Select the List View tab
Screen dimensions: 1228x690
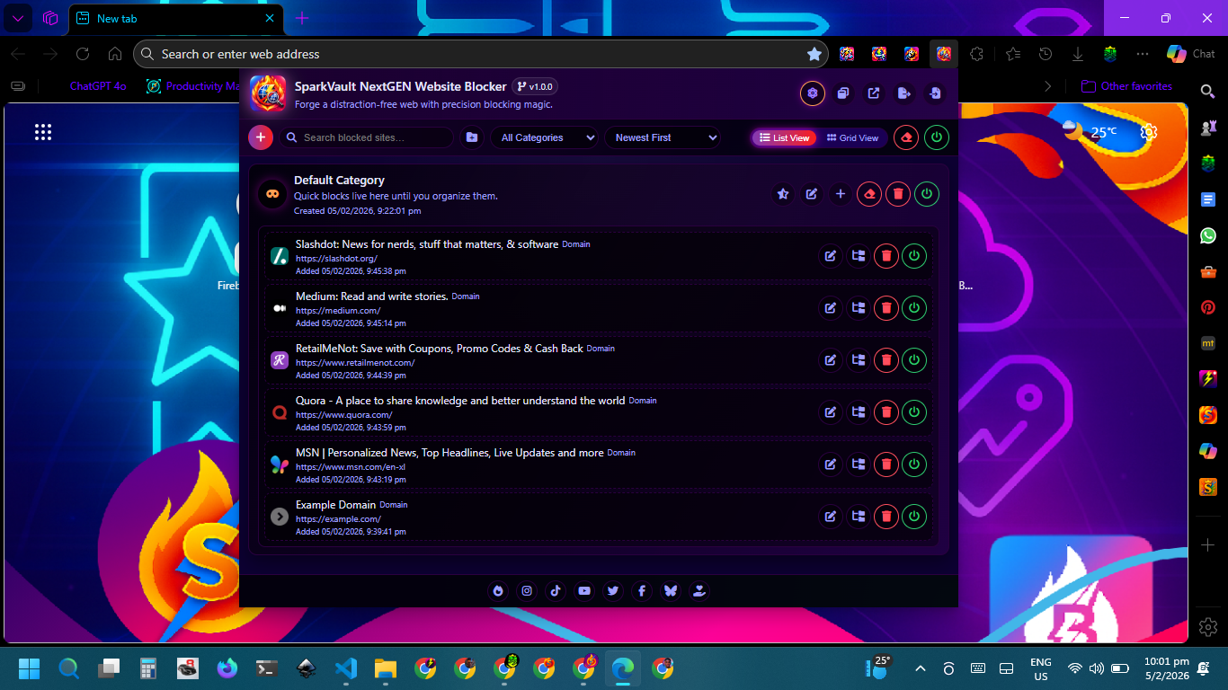(x=784, y=137)
